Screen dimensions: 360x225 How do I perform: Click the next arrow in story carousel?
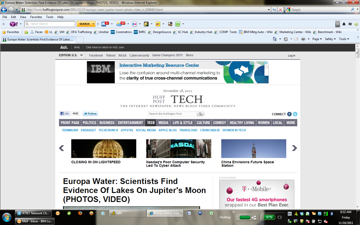tap(294, 148)
